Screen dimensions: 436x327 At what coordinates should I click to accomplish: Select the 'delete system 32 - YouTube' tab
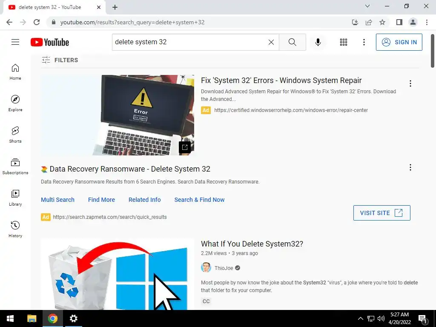[50, 7]
